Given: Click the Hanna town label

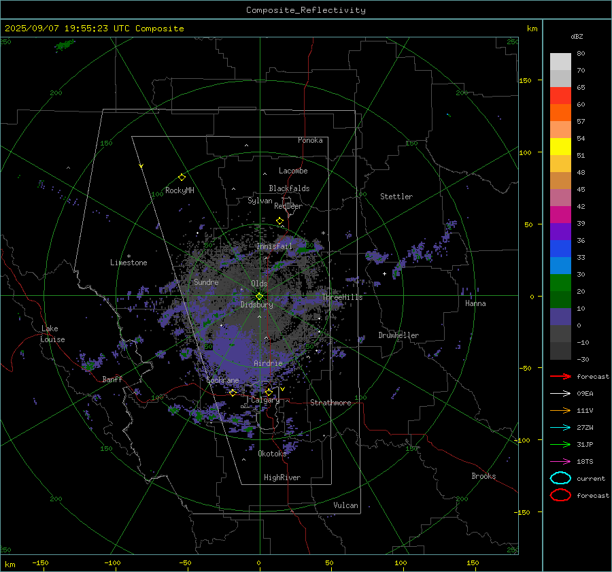Looking at the screenshot, I should point(475,303).
